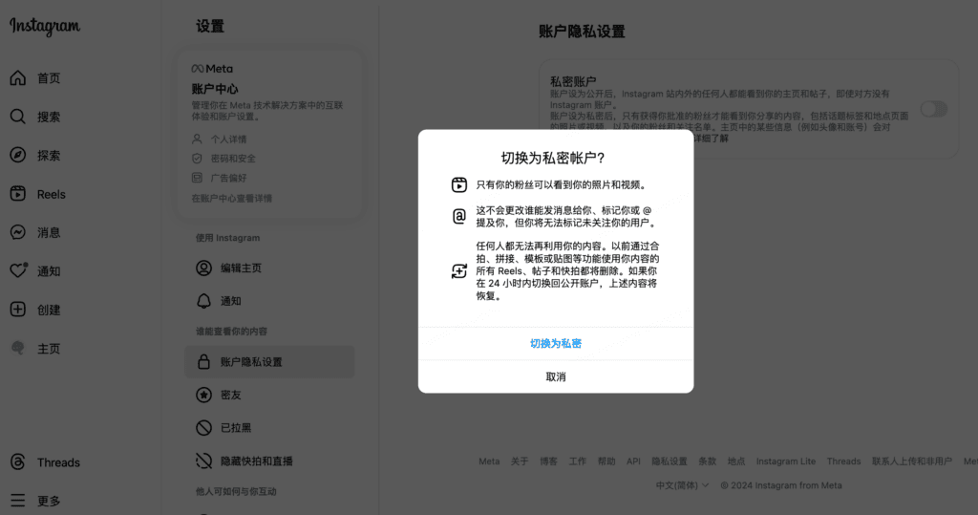Select 已拉黑 settings item
Image resolution: width=978 pixels, height=515 pixels.
(x=269, y=428)
